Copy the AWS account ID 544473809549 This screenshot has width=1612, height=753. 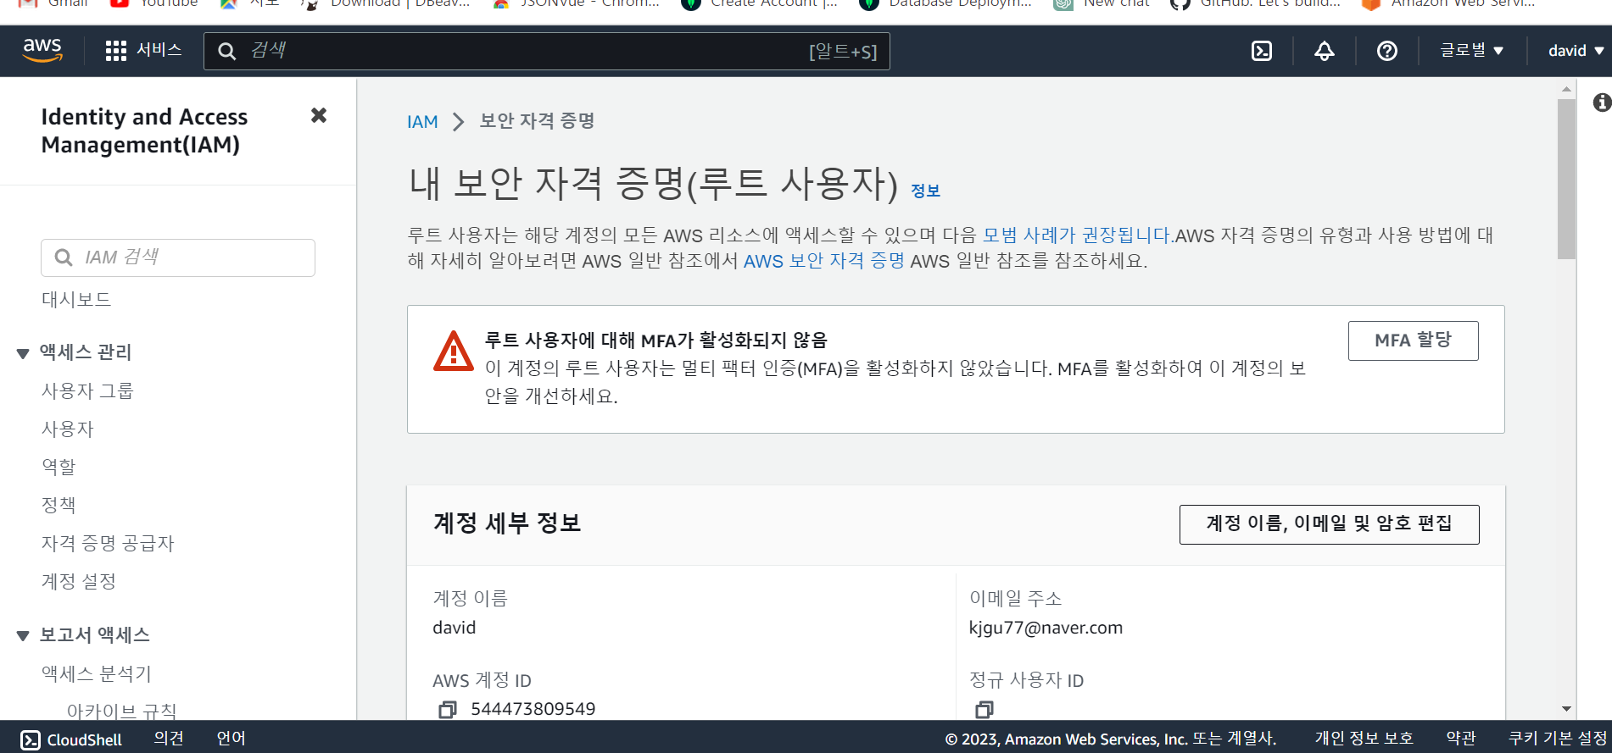(x=448, y=709)
